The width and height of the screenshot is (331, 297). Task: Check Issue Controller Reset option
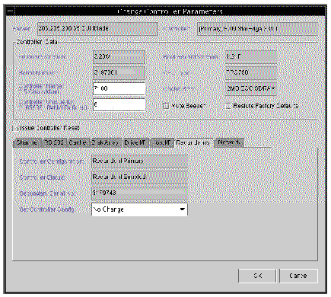pyautogui.click(x=16, y=128)
